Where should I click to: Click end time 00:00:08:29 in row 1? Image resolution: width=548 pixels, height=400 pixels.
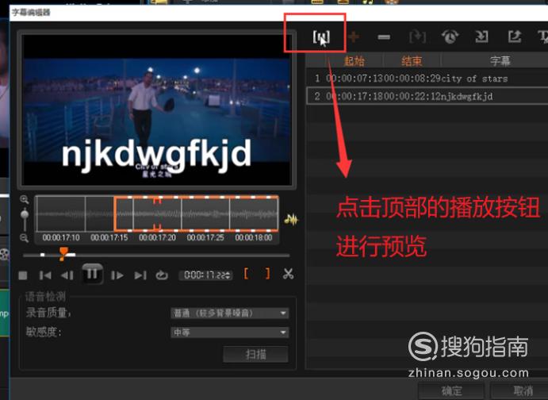[x=412, y=79]
